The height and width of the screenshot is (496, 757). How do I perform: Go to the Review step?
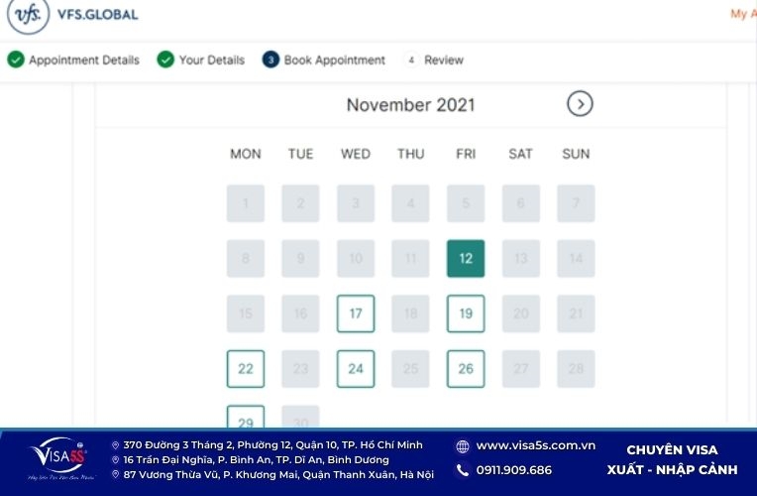[443, 60]
